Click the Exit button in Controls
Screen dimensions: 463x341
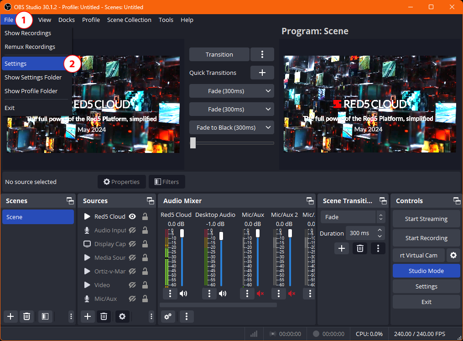click(x=427, y=302)
